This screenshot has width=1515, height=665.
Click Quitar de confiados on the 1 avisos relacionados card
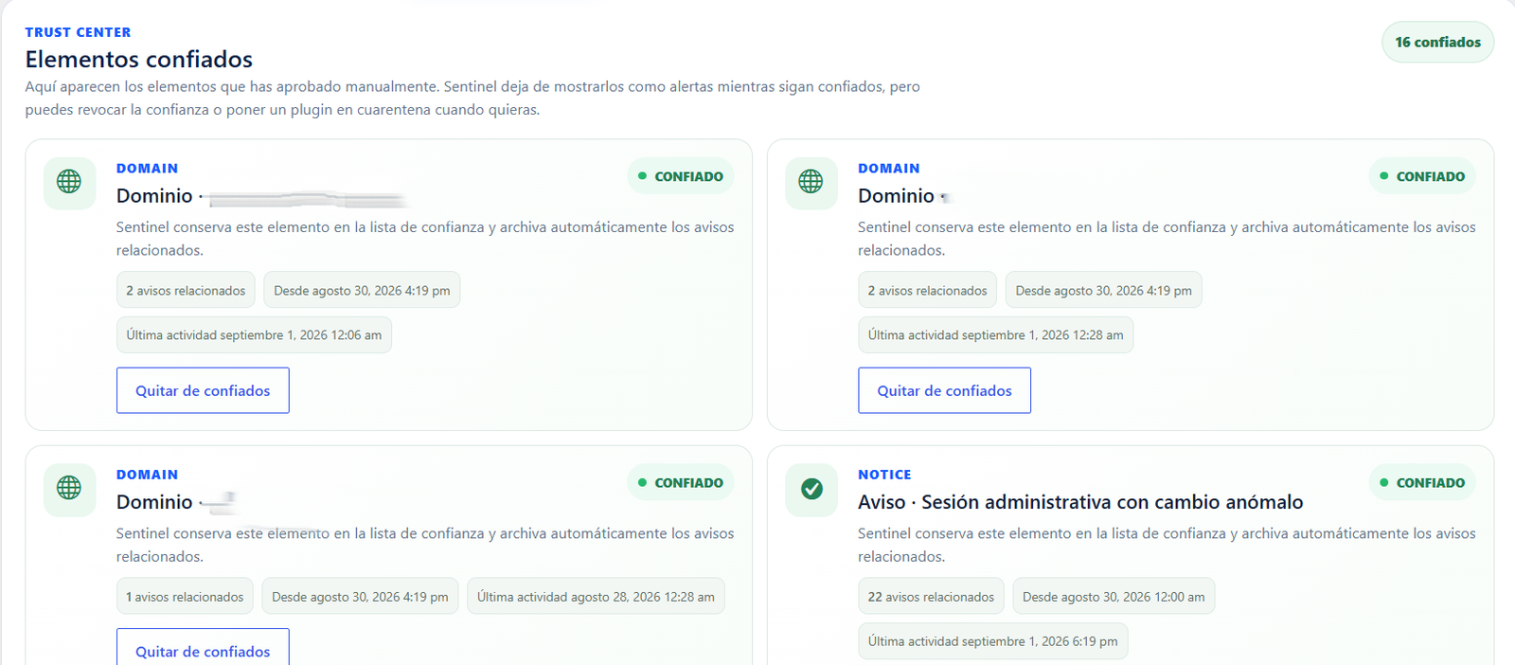coord(203,649)
